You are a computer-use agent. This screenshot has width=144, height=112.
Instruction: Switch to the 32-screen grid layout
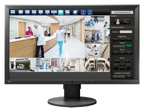(x=54, y=12)
